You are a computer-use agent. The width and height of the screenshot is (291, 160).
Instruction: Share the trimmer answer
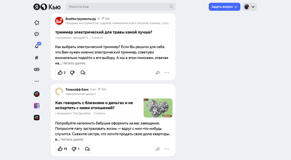158,73
